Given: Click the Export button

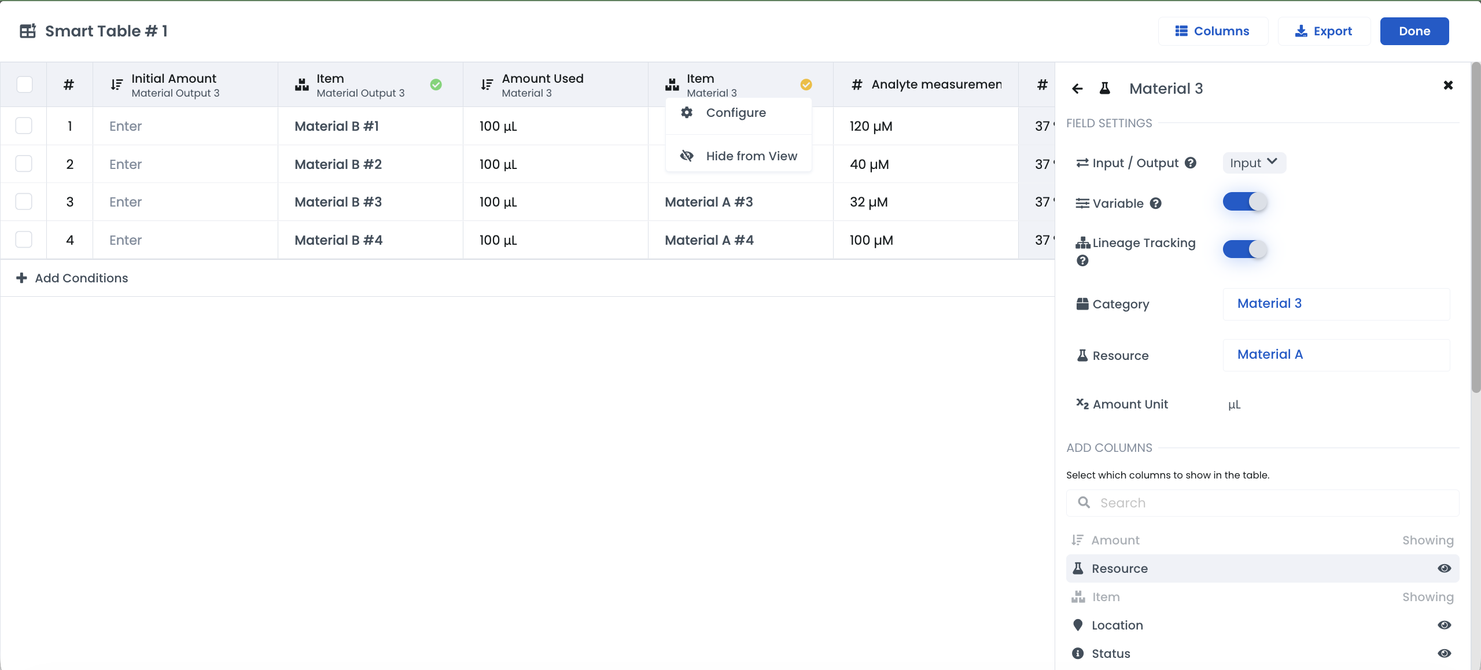Looking at the screenshot, I should tap(1324, 31).
